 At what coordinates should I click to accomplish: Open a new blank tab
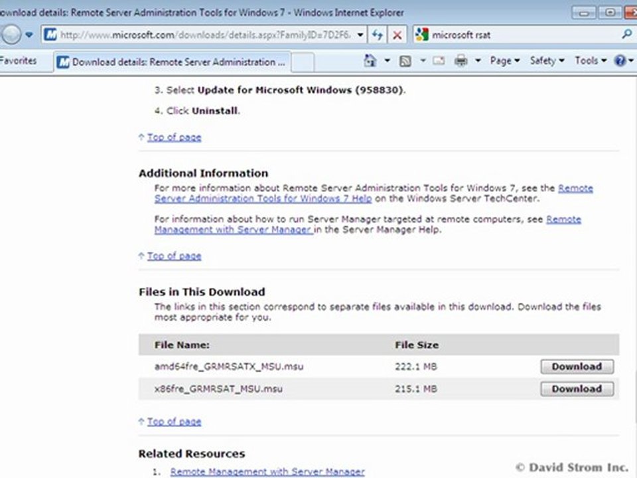303,62
